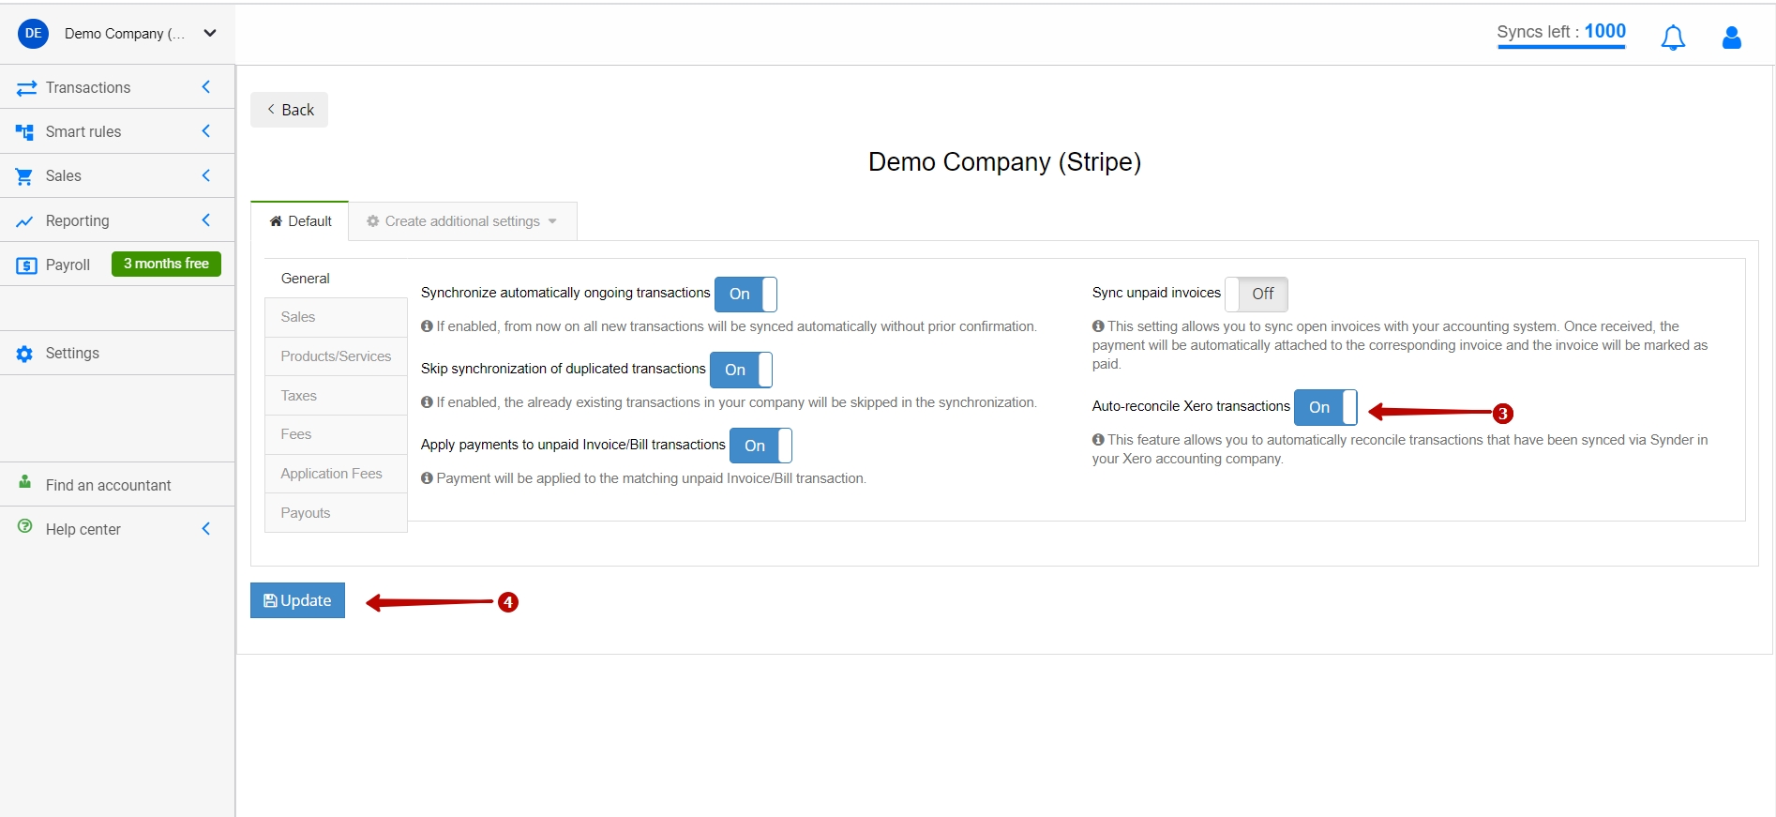Click the info icon under Auto-reconcile Xero
This screenshot has width=1776, height=817.
pos(1098,440)
